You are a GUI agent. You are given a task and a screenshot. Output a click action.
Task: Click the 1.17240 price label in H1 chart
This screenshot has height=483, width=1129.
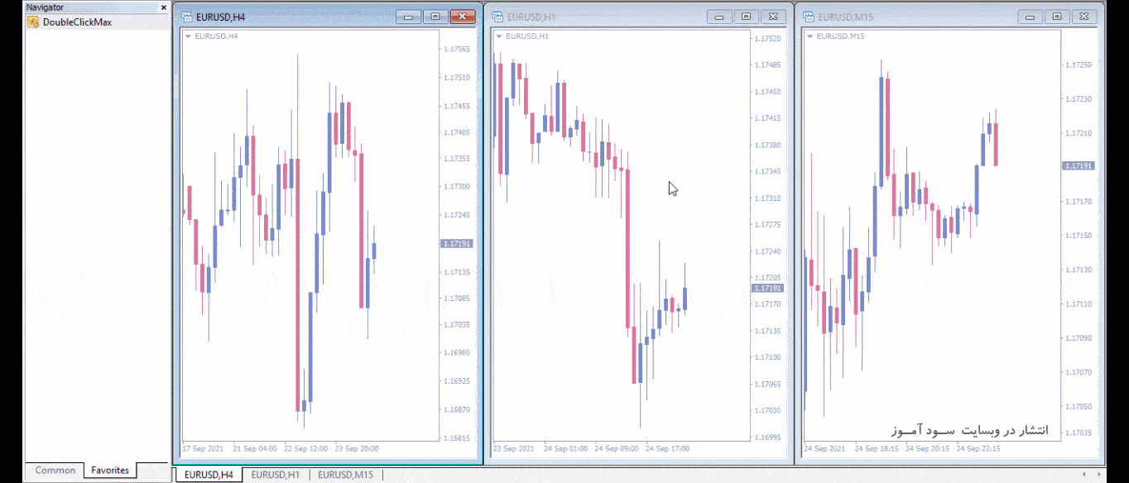[768, 251]
